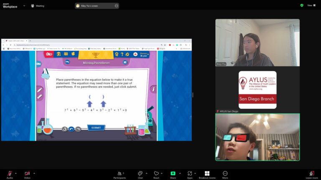
Task: Expand the share options arrow
Action: tap(180, 173)
